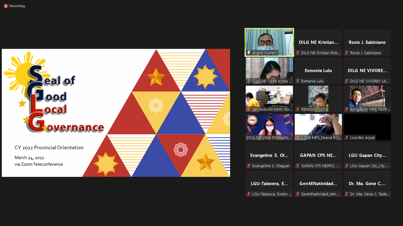Image resolution: width=403 pixels, height=226 pixels.
Task: Click 'via Zoom Teleconference' text on slide
Action: 39,164
